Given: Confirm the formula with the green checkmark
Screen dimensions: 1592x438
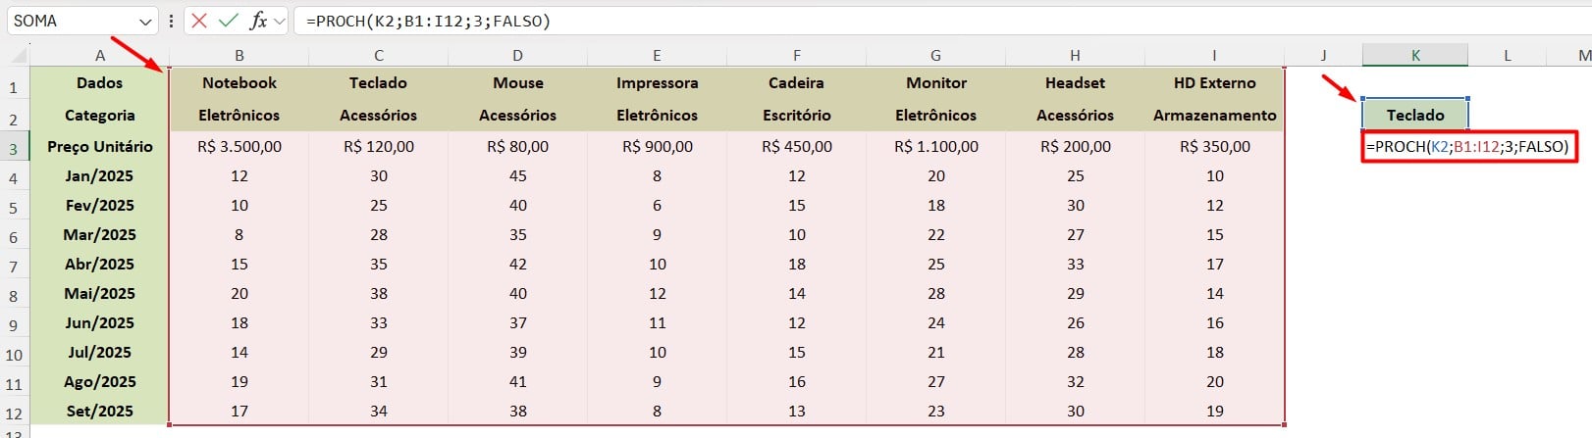Looking at the screenshot, I should pos(229,21).
